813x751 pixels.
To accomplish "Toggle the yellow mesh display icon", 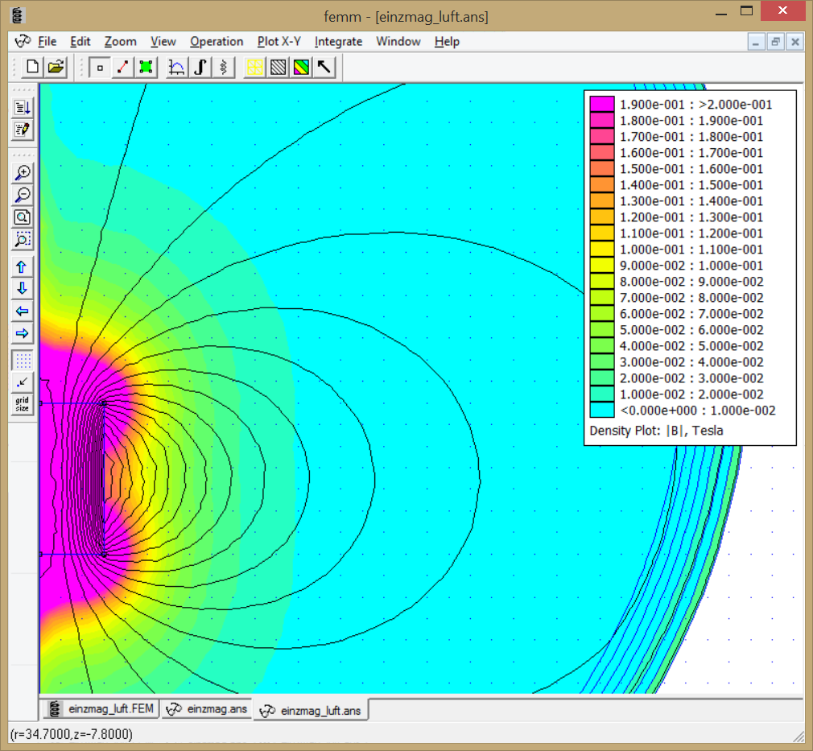I will point(254,68).
